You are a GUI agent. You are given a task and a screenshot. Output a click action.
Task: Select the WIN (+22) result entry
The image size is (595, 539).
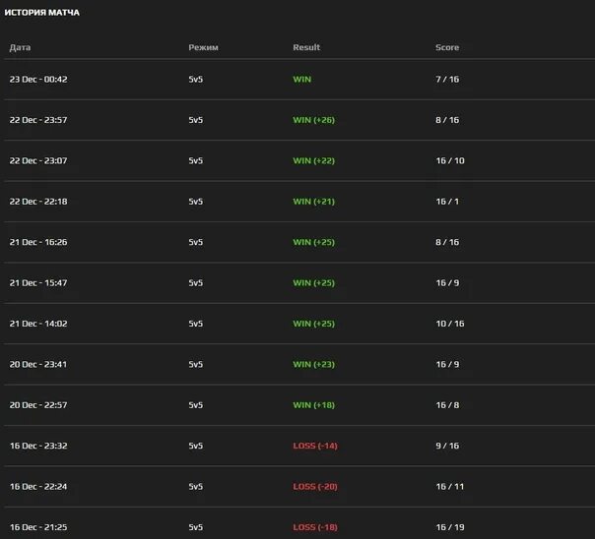click(314, 160)
